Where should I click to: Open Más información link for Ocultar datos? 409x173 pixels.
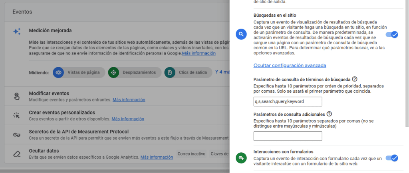pyautogui.click(x=157, y=157)
